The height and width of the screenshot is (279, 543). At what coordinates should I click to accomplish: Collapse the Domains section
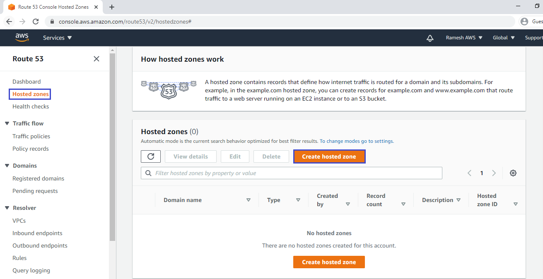[7, 166]
